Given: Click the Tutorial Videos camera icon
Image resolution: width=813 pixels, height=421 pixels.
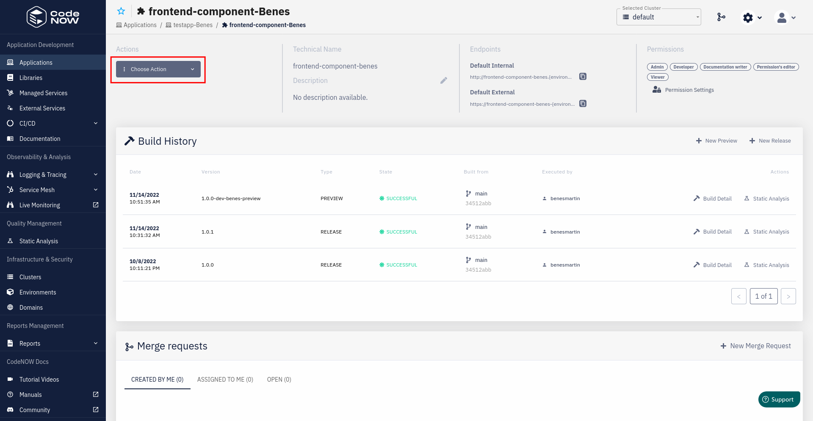Looking at the screenshot, I should pyautogui.click(x=10, y=379).
